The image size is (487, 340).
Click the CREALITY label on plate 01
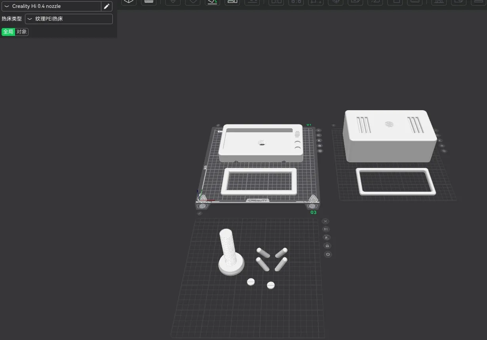[258, 201]
